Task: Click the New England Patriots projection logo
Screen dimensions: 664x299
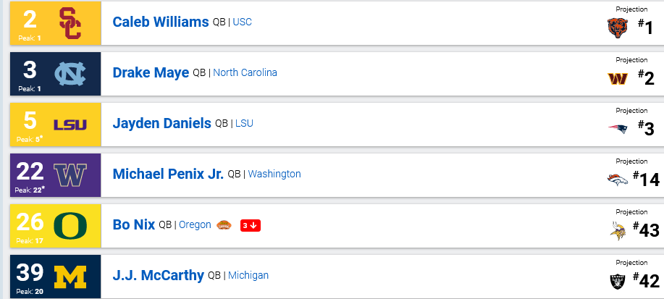Action: click(618, 129)
